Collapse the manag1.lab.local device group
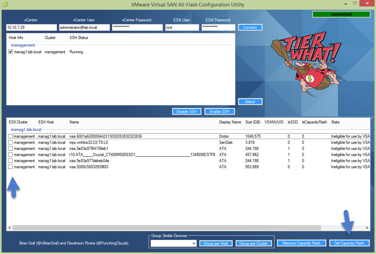The height and width of the screenshot is (254, 376). [x=26, y=129]
